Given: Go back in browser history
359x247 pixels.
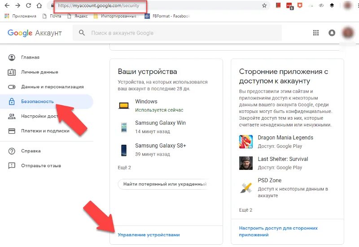Looking at the screenshot, I should coord(7,5).
